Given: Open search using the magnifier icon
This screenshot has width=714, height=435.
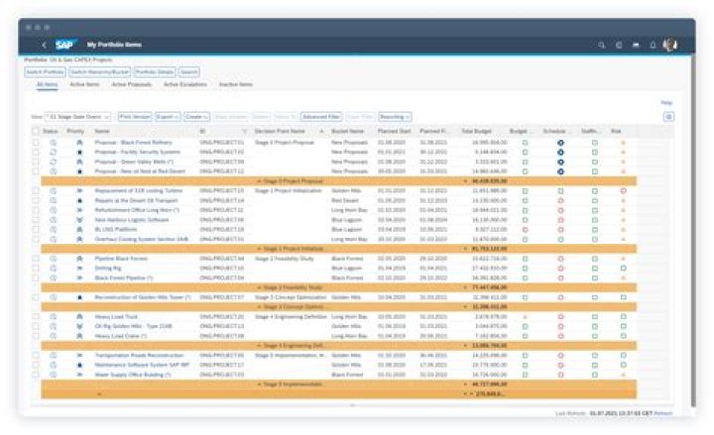Looking at the screenshot, I should click(601, 45).
